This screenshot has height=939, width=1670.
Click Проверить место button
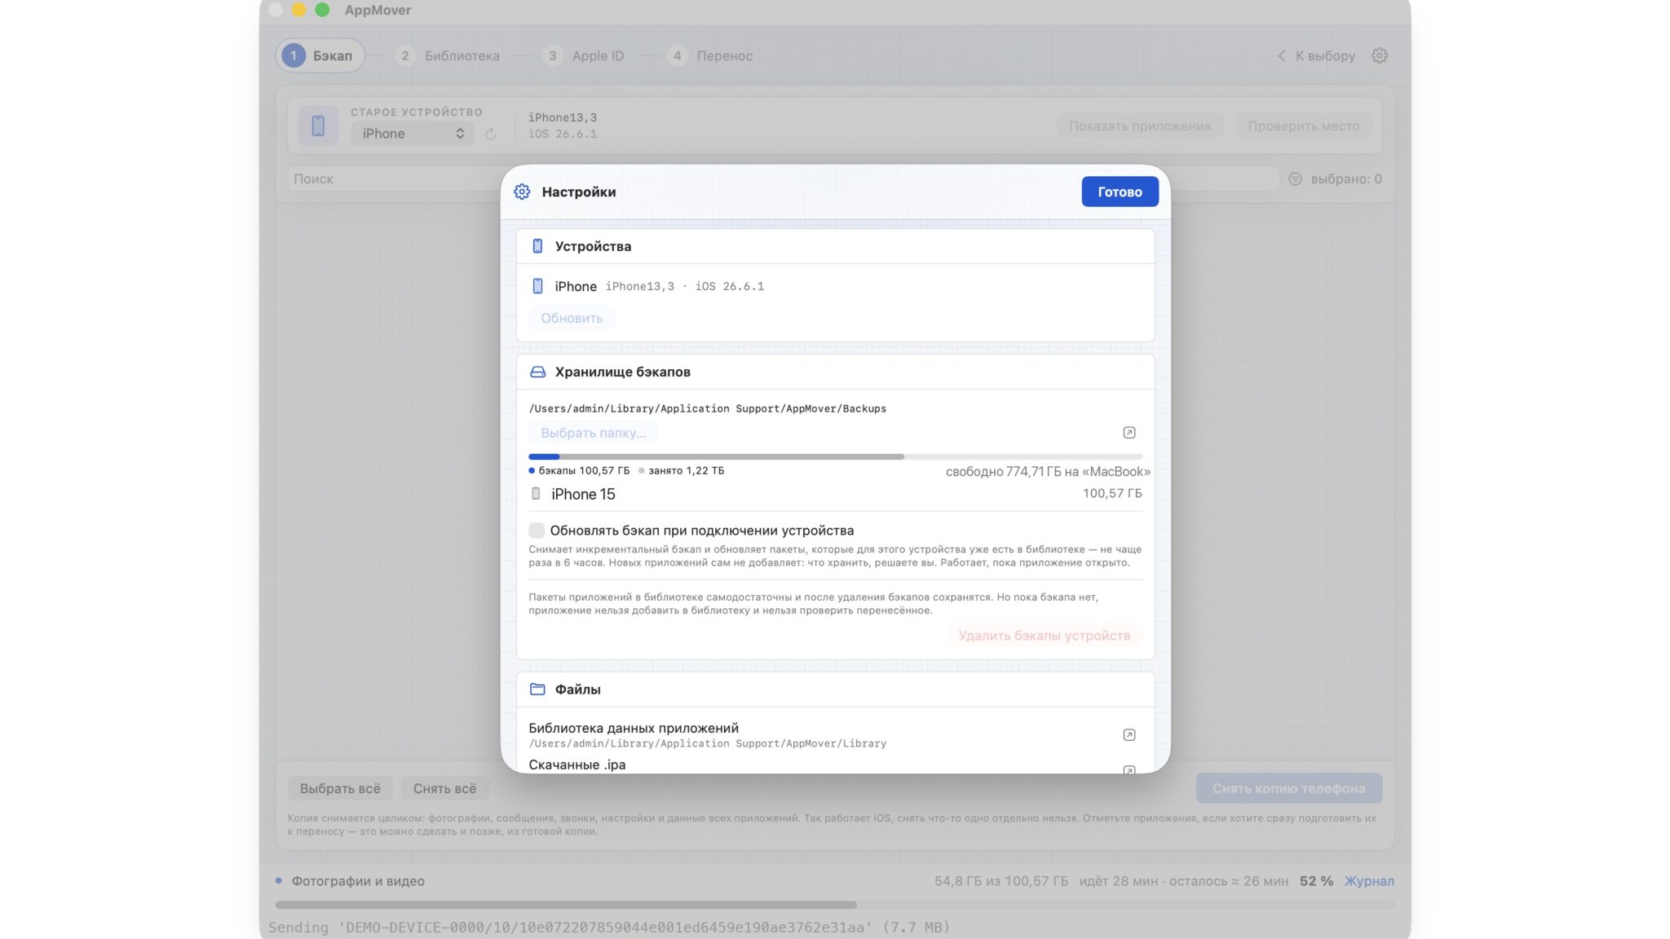pyautogui.click(x=1303, y=126)
